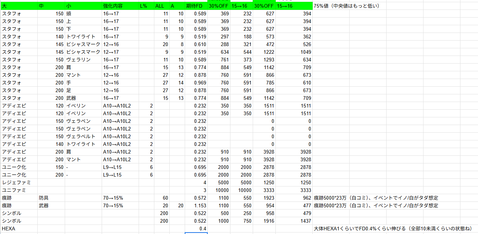Select the 大 header cell
Viewport: 478px width, 234px height.
coord(19,6)
